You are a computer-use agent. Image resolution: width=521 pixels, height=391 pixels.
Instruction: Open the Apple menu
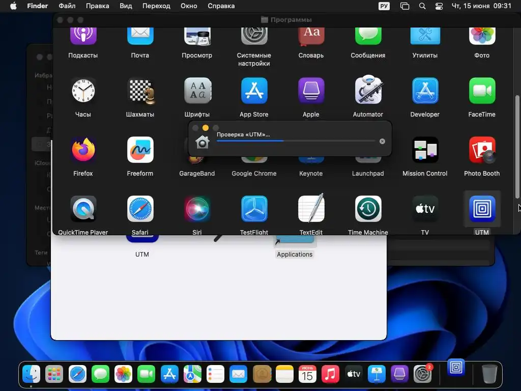13,6
